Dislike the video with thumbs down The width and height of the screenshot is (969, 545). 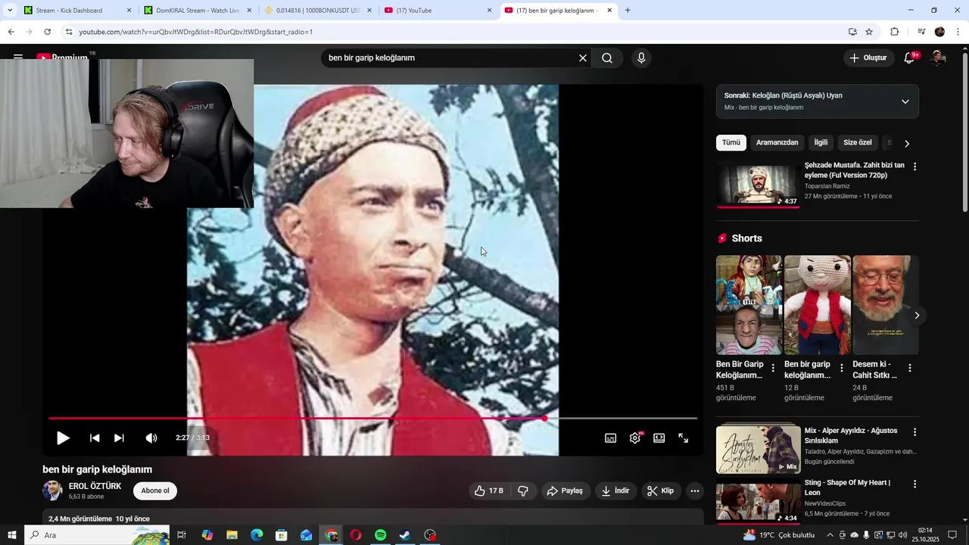523,491
